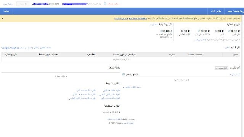244x137 pixels.
Task: Open overview this month quick report
Action: [111, 91]
